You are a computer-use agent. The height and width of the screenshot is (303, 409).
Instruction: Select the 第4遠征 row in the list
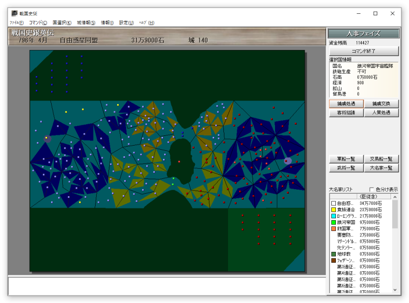pyautogui.click(x=361, y=273)
